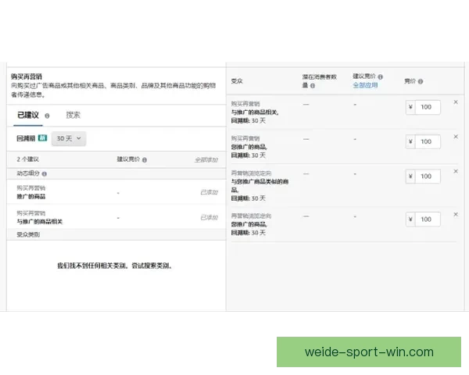
Task: Select the 已建议 tab
Action: [28, 115]
